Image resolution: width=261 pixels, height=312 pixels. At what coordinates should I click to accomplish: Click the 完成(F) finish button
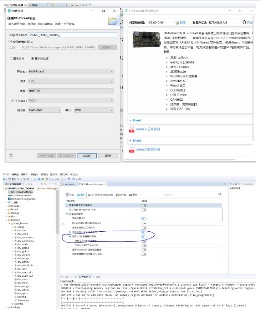tap(87, 156)
